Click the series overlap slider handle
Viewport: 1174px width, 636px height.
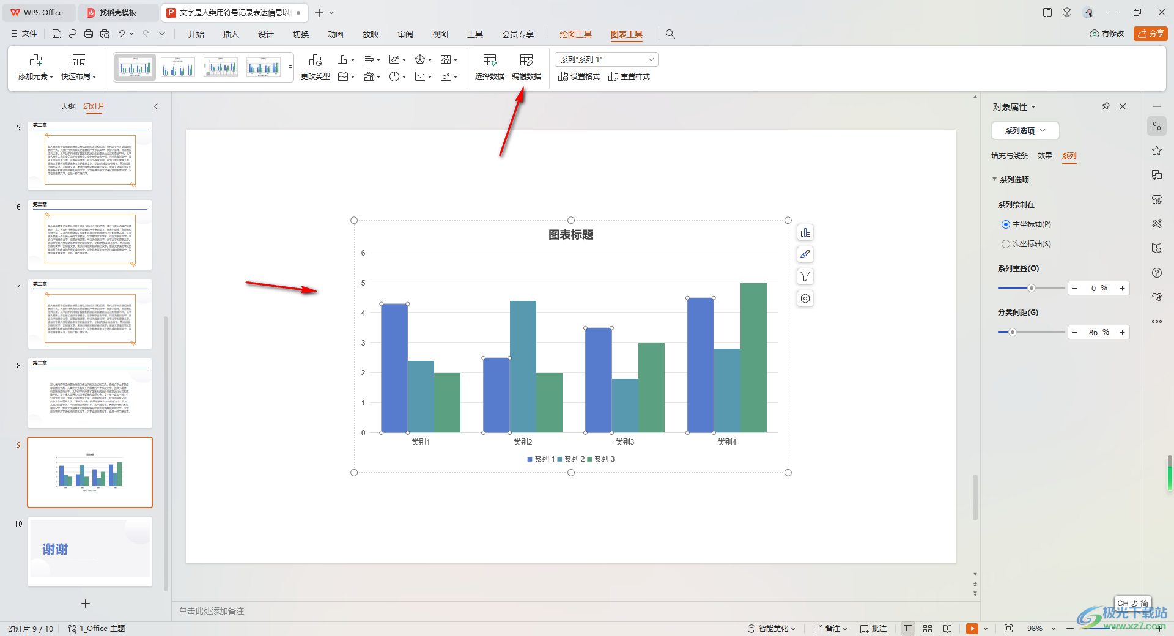[x=1031, y=288]
